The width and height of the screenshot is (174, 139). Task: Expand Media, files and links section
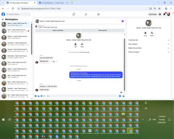(149, 48)
